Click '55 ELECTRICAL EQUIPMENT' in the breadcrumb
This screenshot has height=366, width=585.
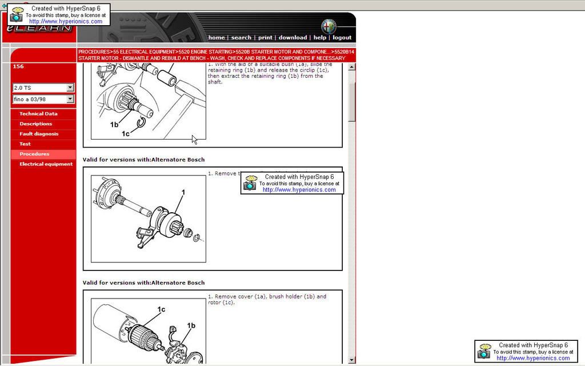click(144, 52)
